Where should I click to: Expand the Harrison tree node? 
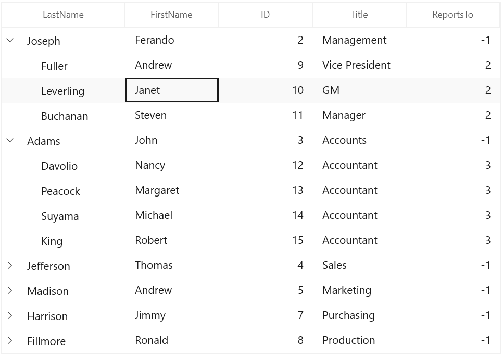[10, 315]
